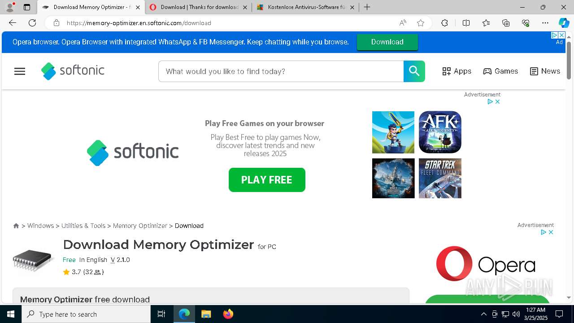Open AdChoices info on top banner
The image size is (574, 323).
(554, 35)
